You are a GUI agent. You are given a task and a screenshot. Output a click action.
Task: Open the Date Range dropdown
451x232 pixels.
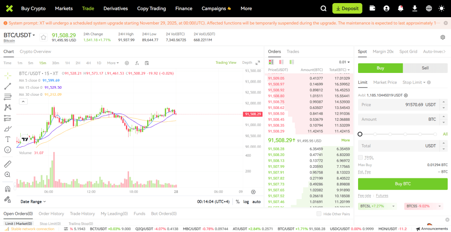33,202
